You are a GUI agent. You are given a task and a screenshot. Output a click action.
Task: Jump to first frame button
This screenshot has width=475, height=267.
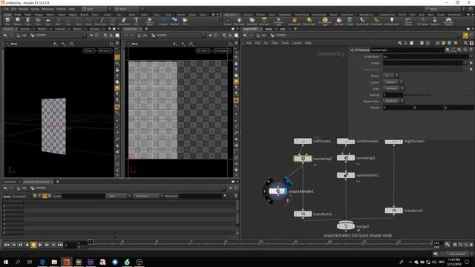(7, 245)
